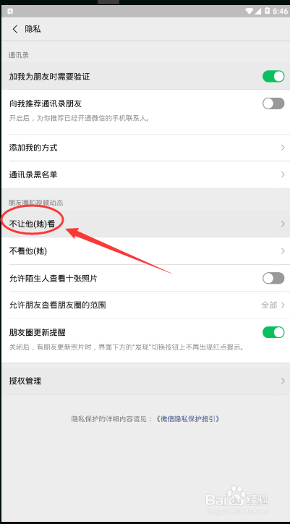Tap the cellular signal icon in status bar
Screen dimensions: 290x524
pyautogui.click(x=258, y=11)
